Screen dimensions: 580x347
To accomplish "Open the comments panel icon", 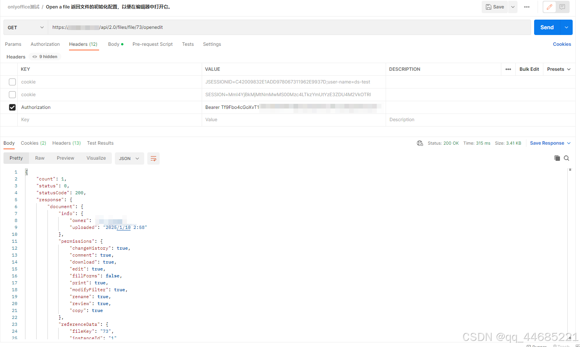I will click(x=562, y=7).
